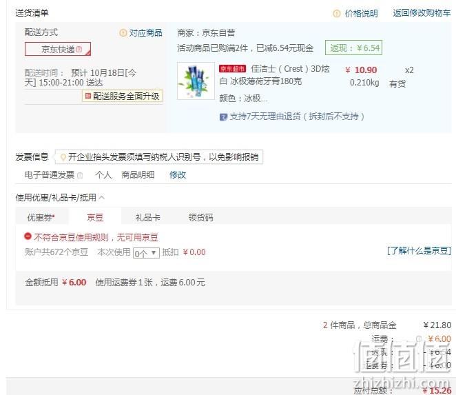Switch to the 优惠券 tab

coord(41,217)
